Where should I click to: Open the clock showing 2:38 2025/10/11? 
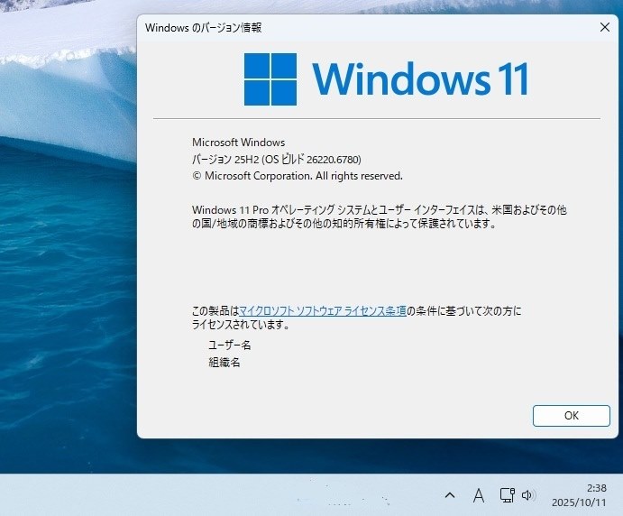pos(579,495)
